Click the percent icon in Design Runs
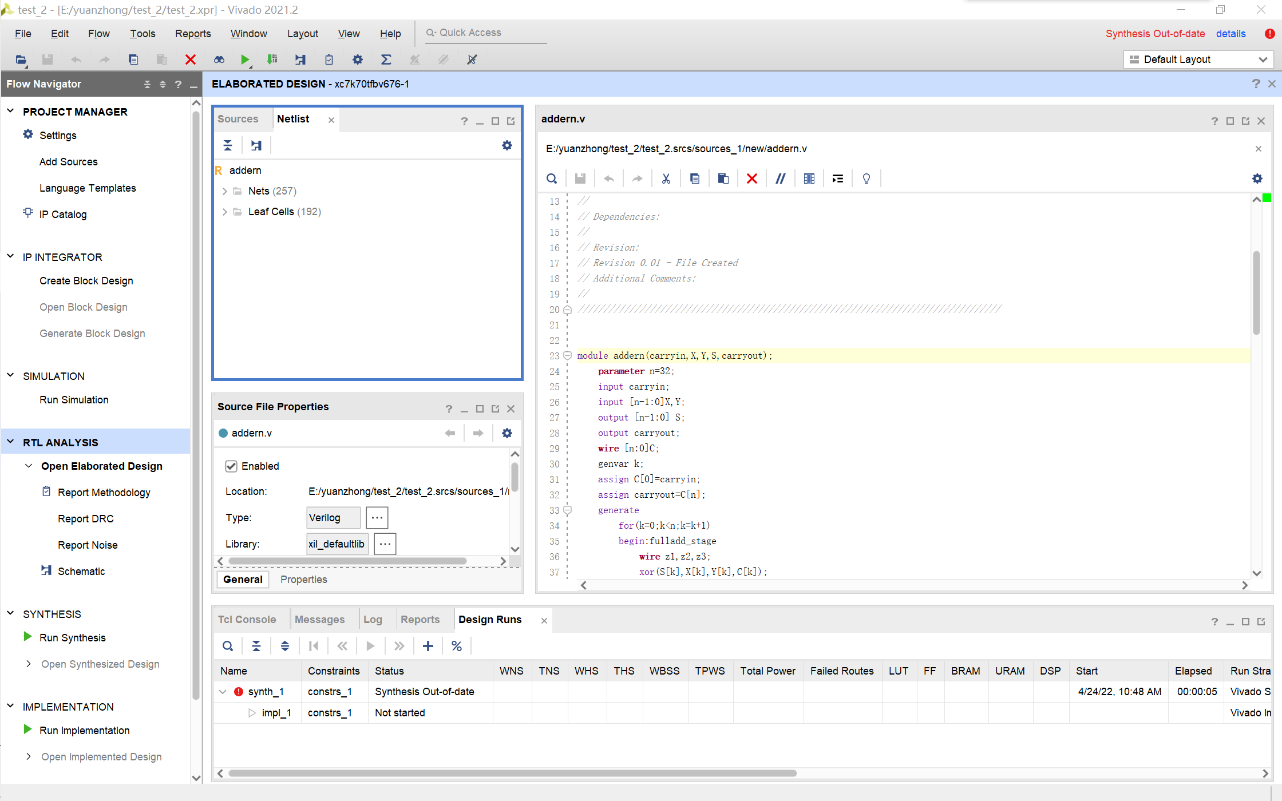This screenshot has height=801, width=1282. (456, 646)
